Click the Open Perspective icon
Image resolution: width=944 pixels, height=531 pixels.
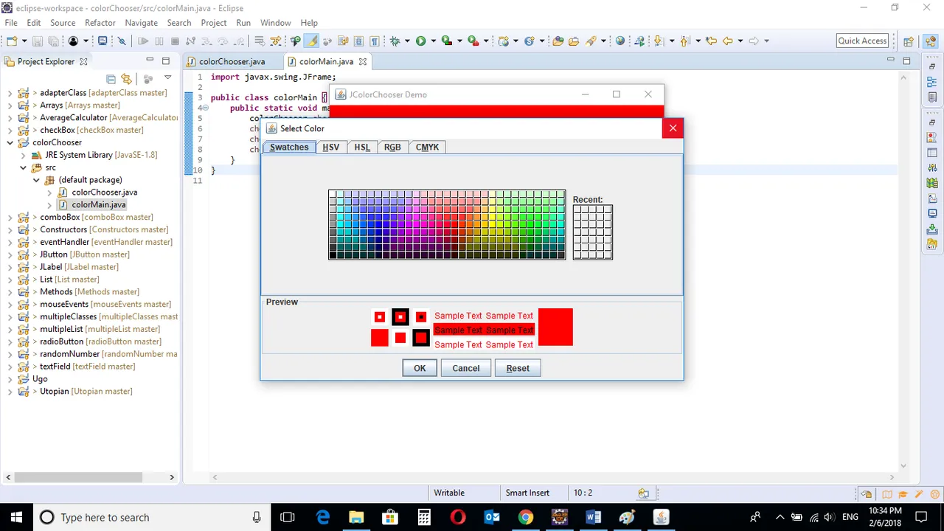(909, 41)
